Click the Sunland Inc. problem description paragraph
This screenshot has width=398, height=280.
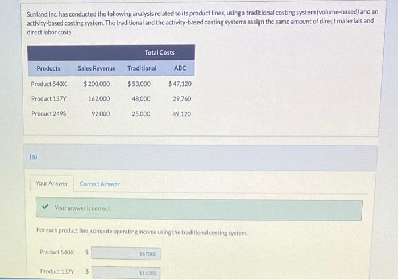202,22
